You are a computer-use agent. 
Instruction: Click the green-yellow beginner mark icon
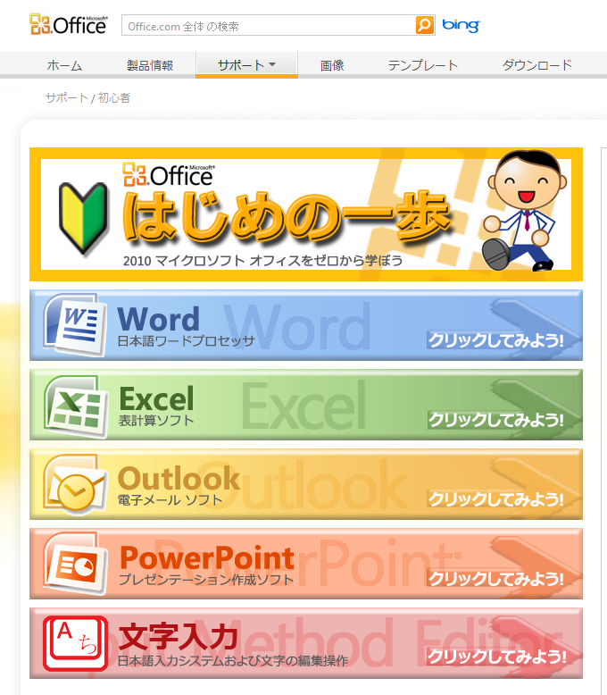click(x=83, y=218)
